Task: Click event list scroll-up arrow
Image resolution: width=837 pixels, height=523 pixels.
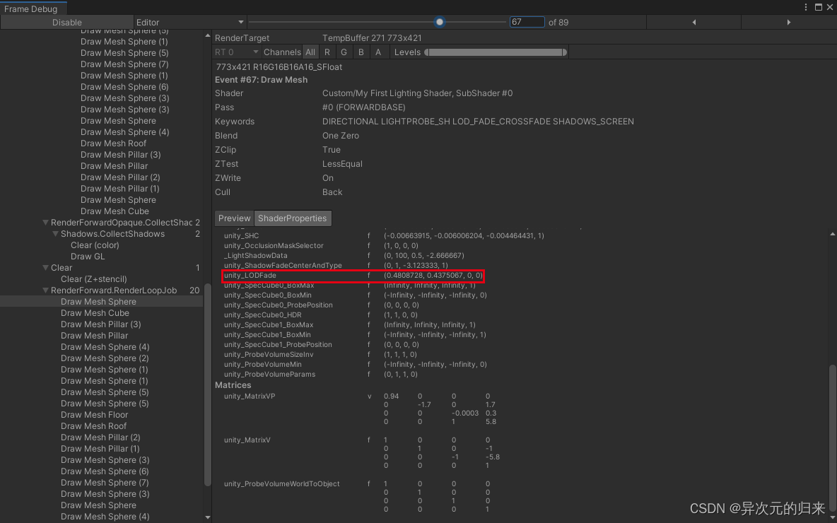Action: (208, 36)
